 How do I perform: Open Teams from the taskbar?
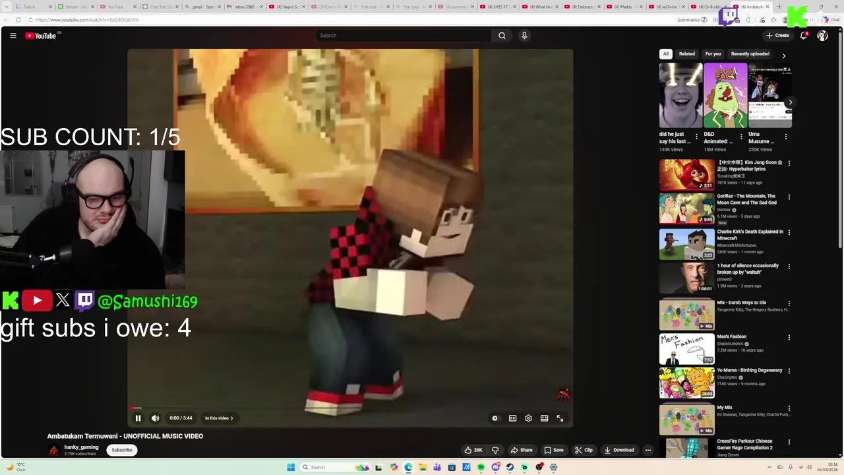(x=437, y=467)
